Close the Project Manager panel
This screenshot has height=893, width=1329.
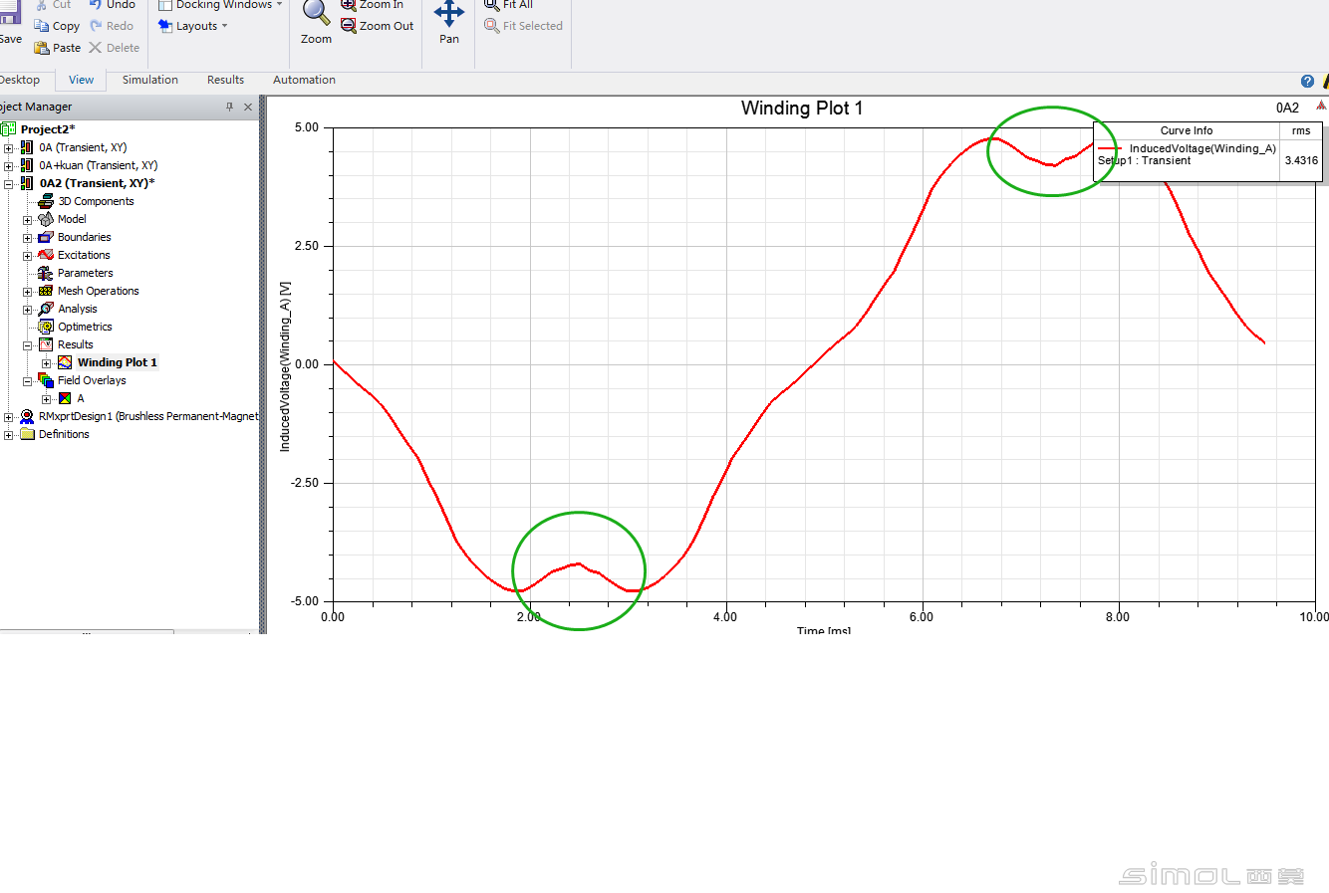248,107
